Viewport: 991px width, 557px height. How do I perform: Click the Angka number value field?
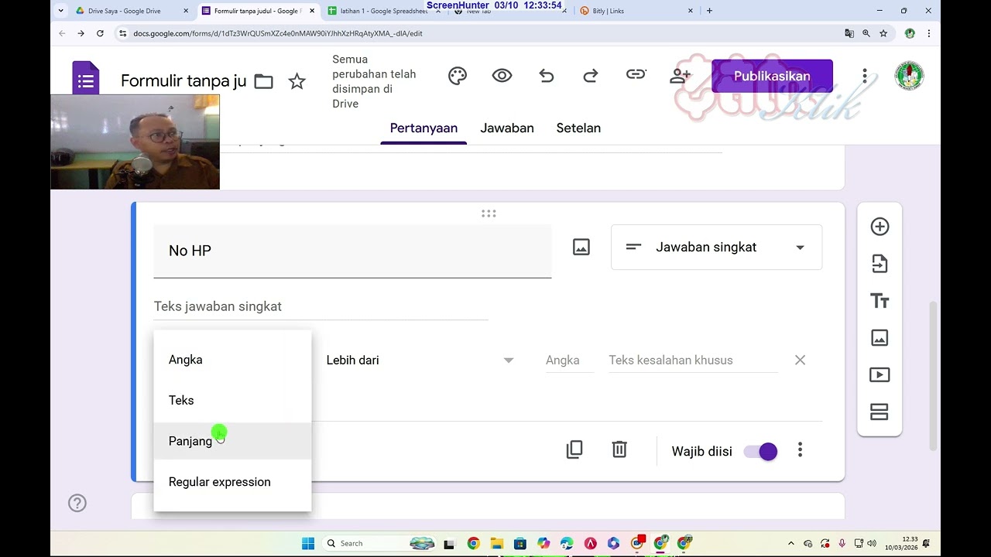coord(569,361)
